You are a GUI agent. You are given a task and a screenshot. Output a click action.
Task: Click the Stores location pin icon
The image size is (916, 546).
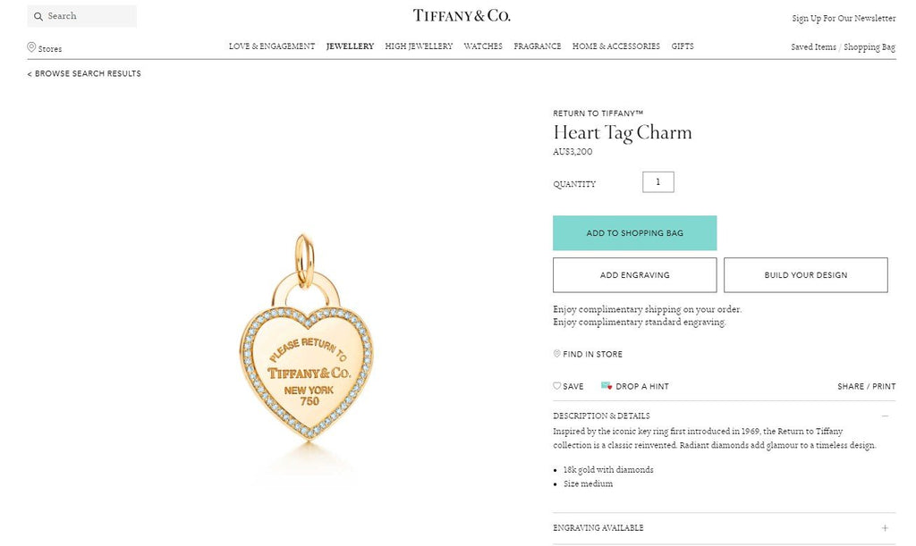tap(31, 47)
